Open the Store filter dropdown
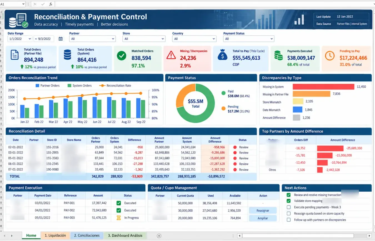This screenshot has width=375, height=241. tap(144, 39)
